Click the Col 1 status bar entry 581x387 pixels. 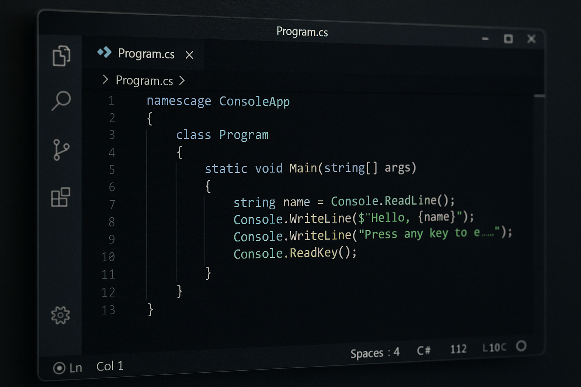pyautogui.click(x=110, y=366)
